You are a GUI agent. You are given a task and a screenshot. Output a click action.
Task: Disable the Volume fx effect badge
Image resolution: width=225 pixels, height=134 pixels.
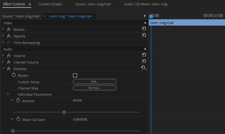click(x=9, y=56)
